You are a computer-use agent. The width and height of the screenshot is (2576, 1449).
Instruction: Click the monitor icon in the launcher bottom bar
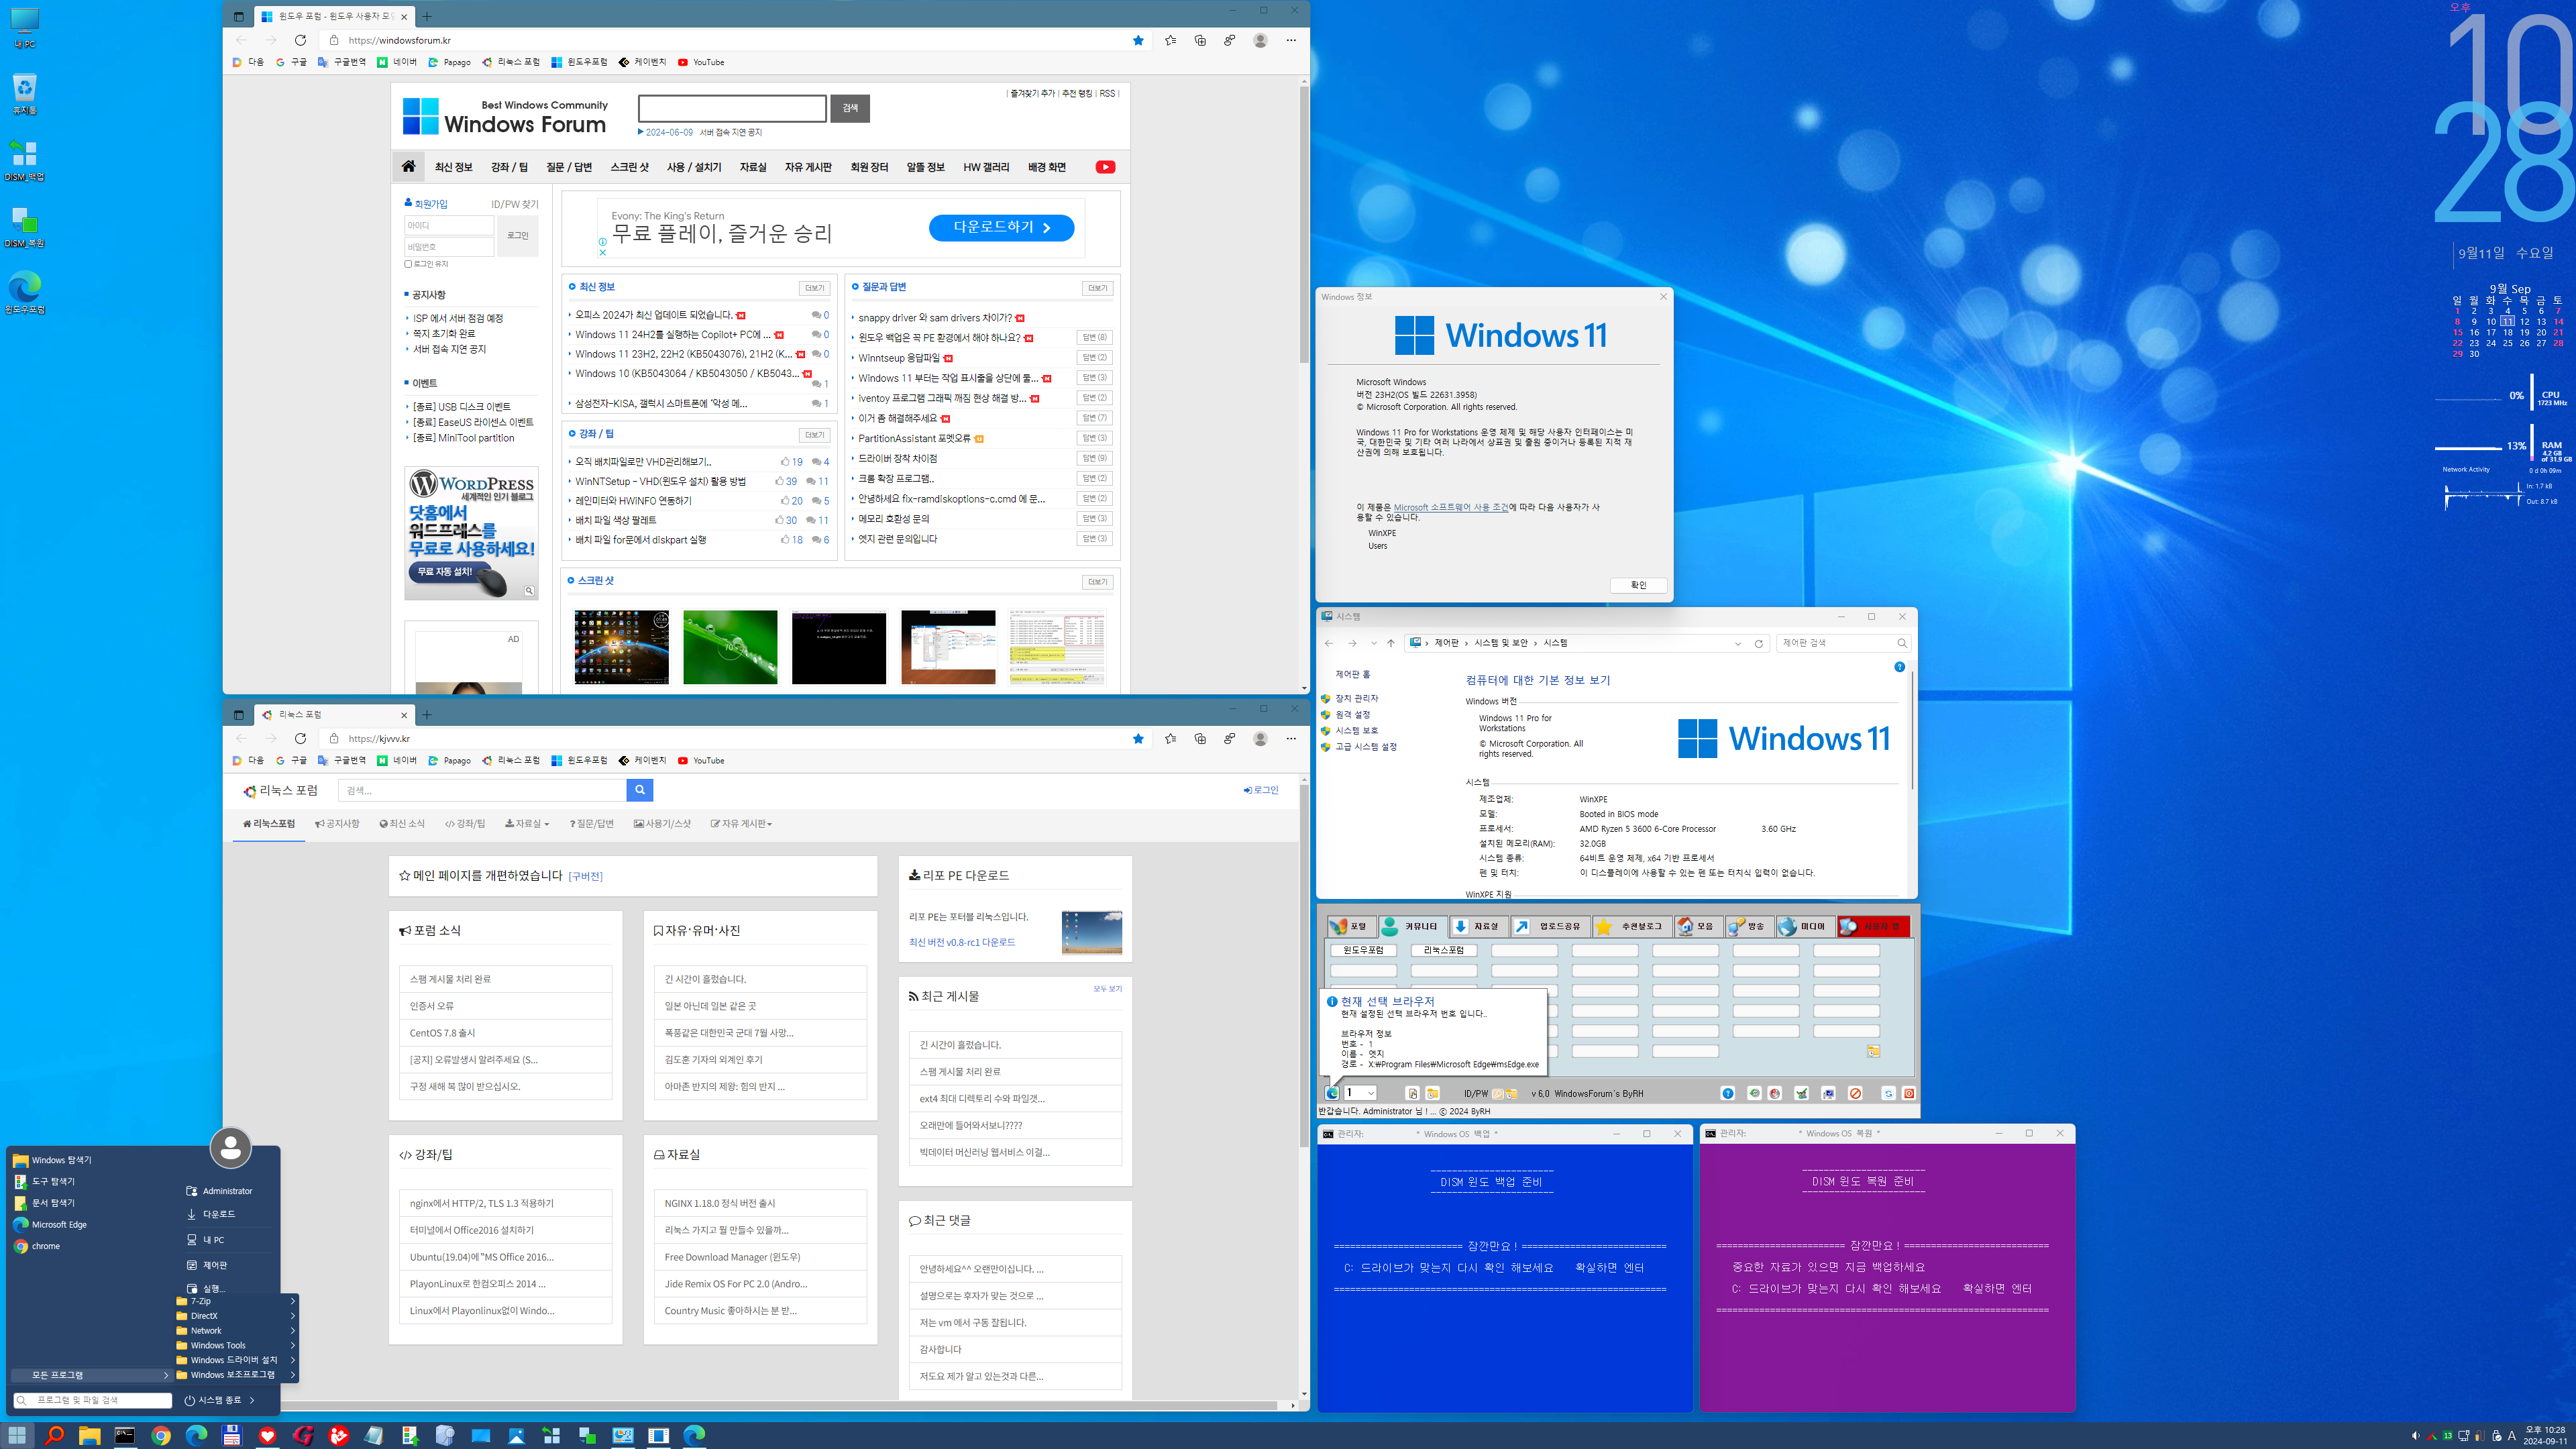1828,1094
